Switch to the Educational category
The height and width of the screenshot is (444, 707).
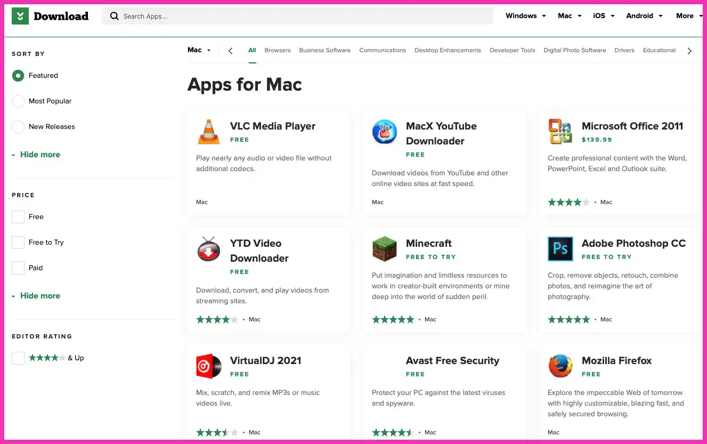tap(659, 50)
